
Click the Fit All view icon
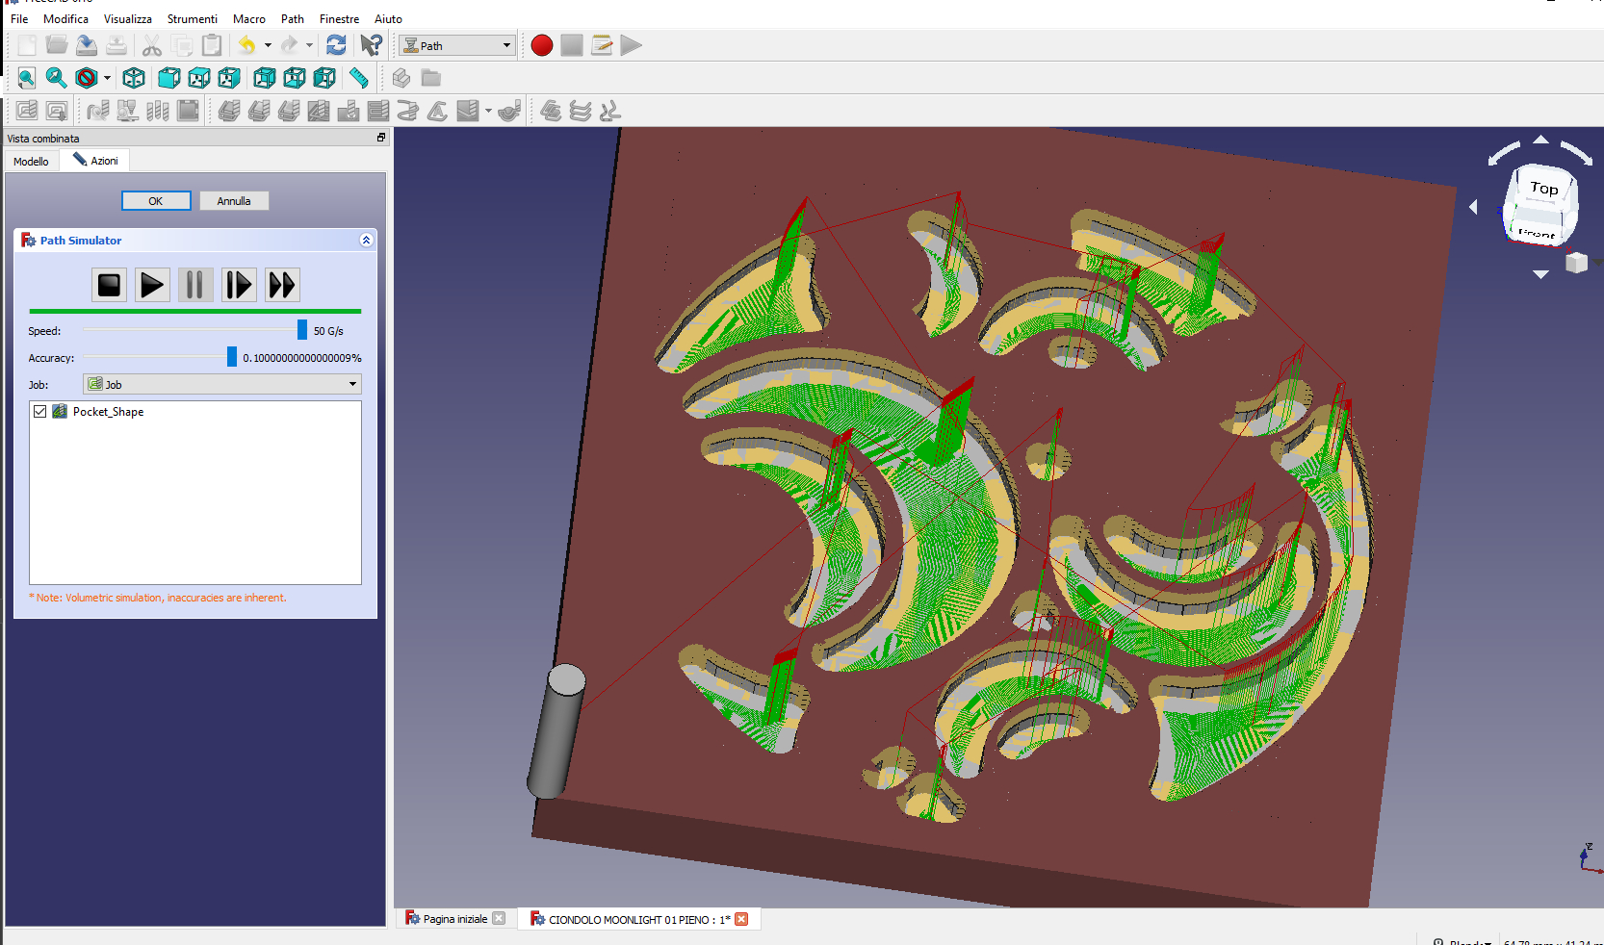point(27,78)
